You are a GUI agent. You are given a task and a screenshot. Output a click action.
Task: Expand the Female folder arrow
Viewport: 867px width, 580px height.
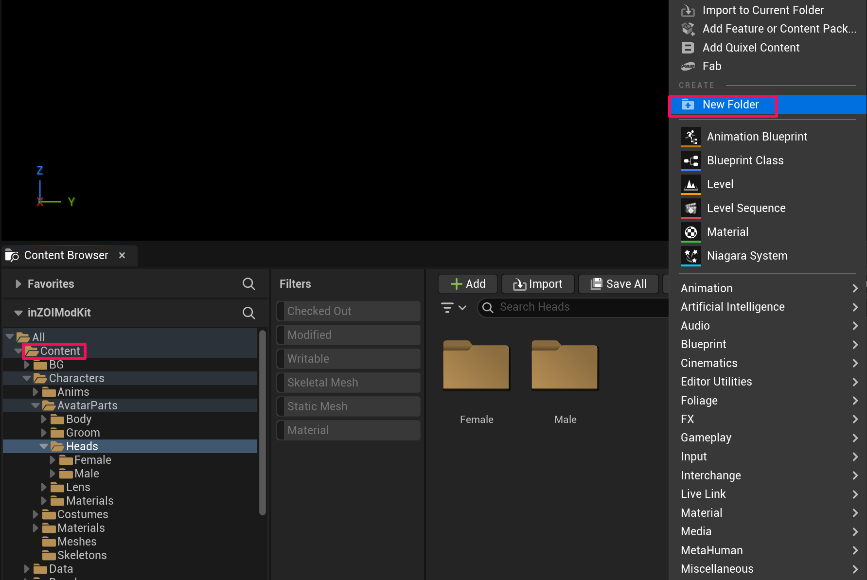53,459
